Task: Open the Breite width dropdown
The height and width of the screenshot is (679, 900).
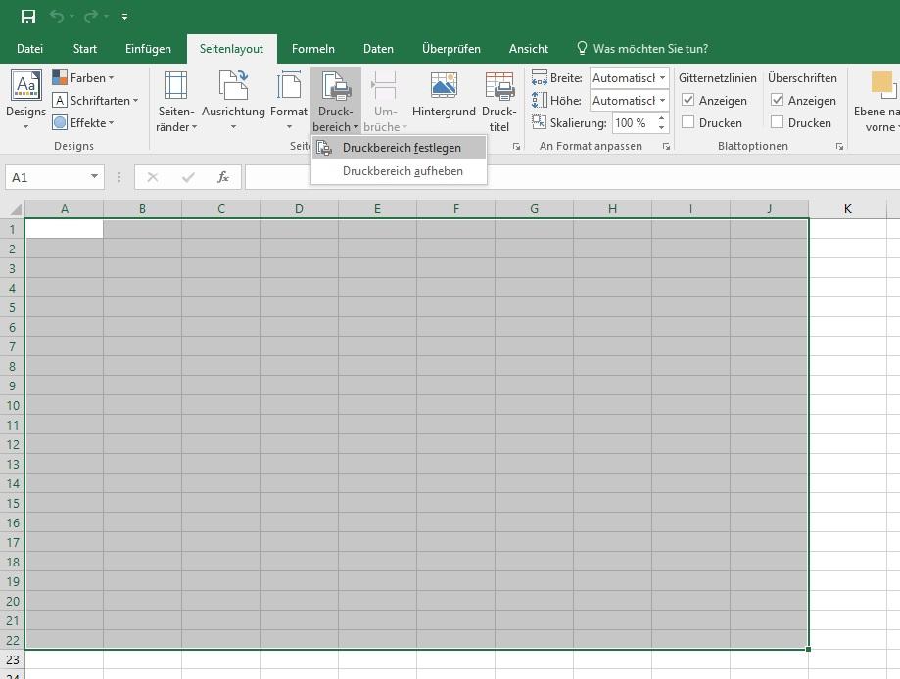Action: click(x=663, y=77)
